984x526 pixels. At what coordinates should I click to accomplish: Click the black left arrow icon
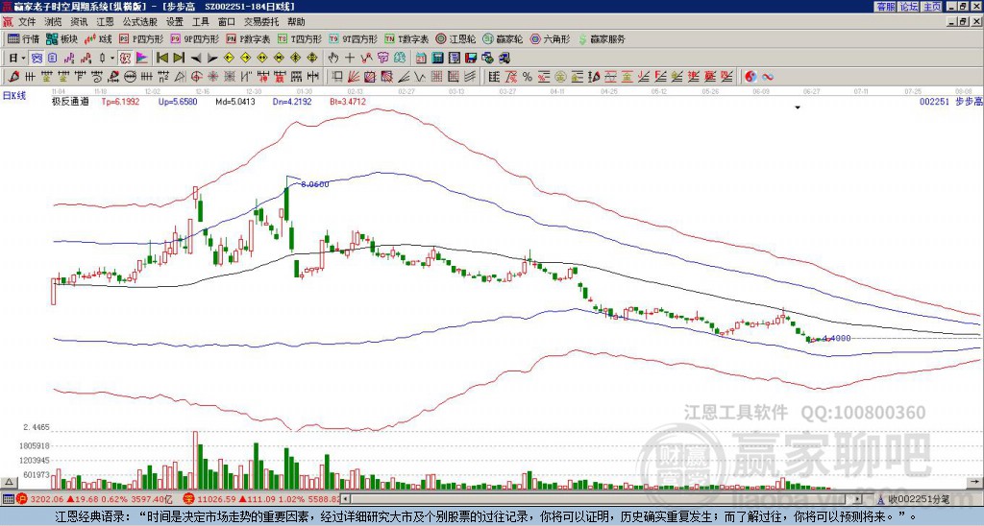pos(196,59)
